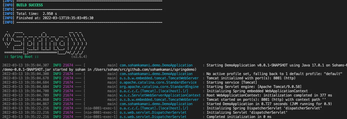Click the 'Finished at' build timestamp
The width and height of the screenshot is (347, 119).
tap(55, 18)
